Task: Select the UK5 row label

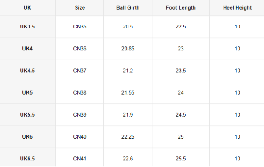Action: pyautogui.click(x=27, y=93)
